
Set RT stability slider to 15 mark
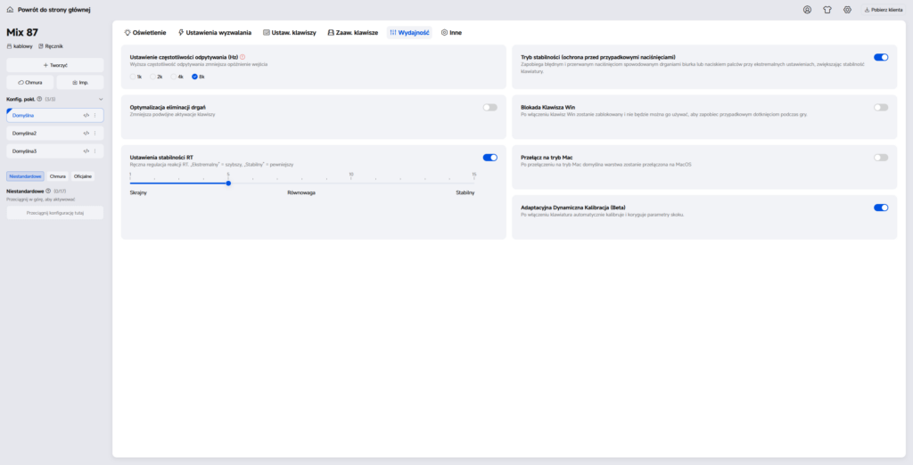coord(474,184)
